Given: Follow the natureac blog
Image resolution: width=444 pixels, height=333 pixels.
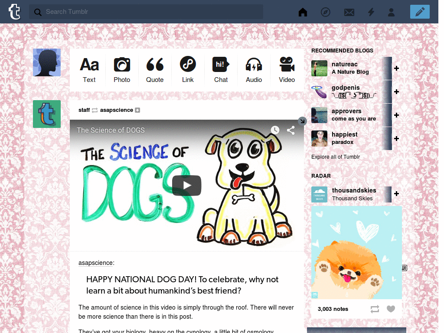Looking at the screenshot, I should click(x=396, y=68).
